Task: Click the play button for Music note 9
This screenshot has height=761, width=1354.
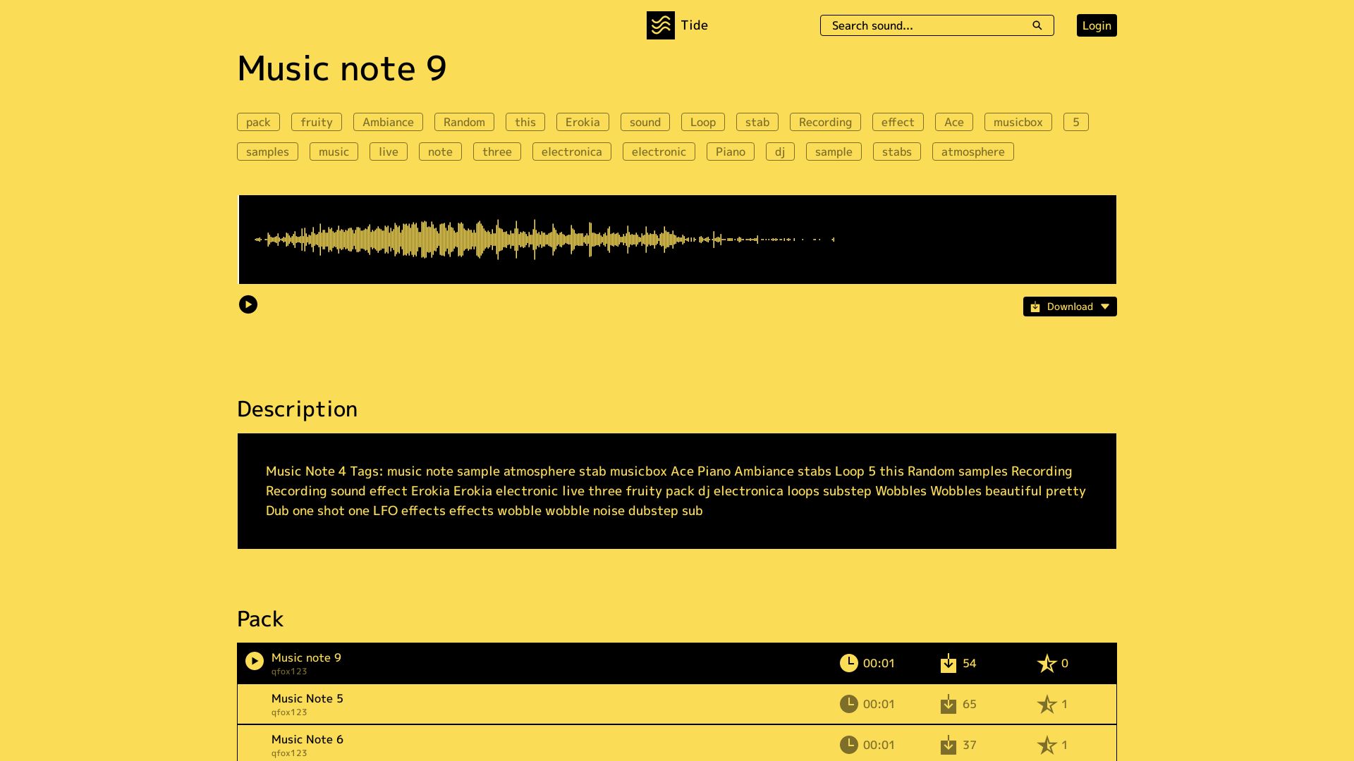Action: click(253, 662)
